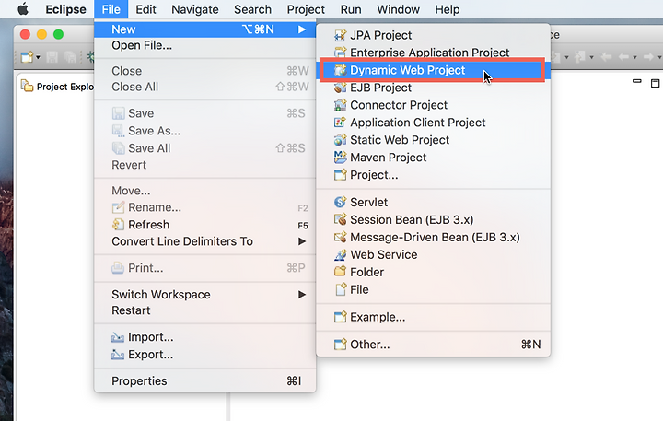
Task: Open the Navigate menu
Action: (x=195, y=9)
